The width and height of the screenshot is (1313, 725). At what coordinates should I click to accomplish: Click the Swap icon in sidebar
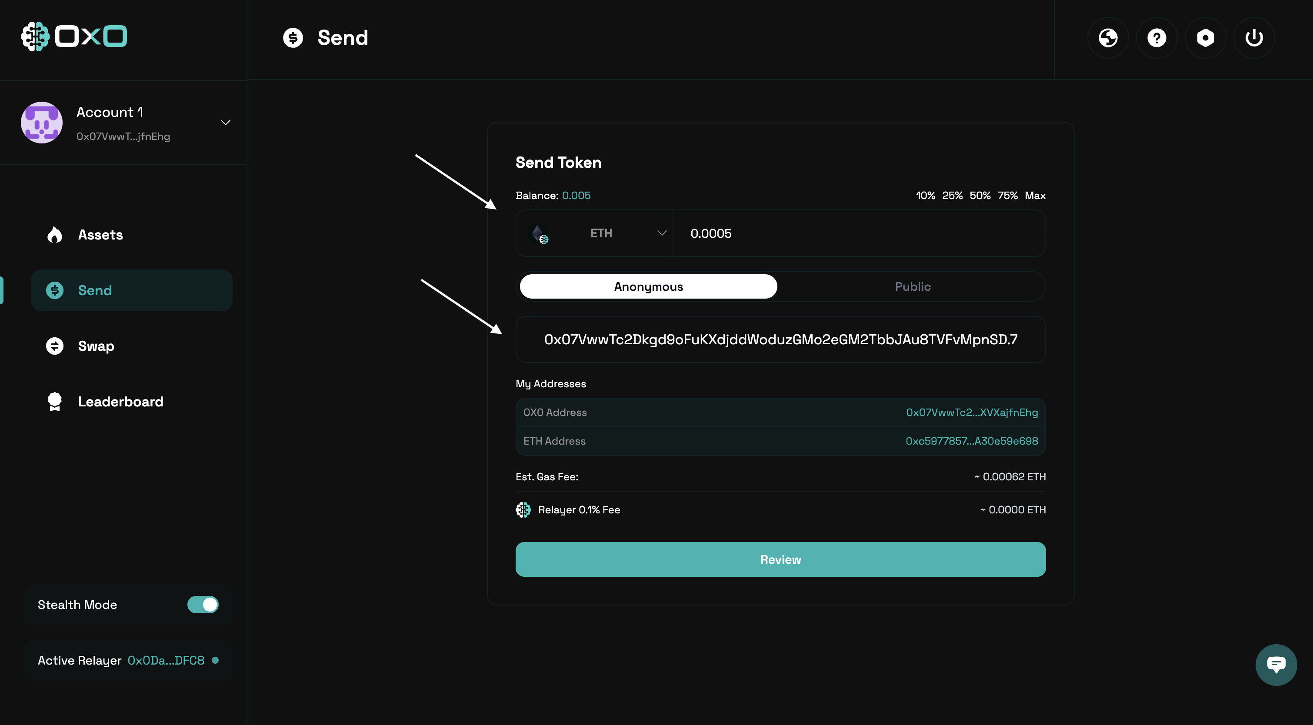click(x=54, y=346)
